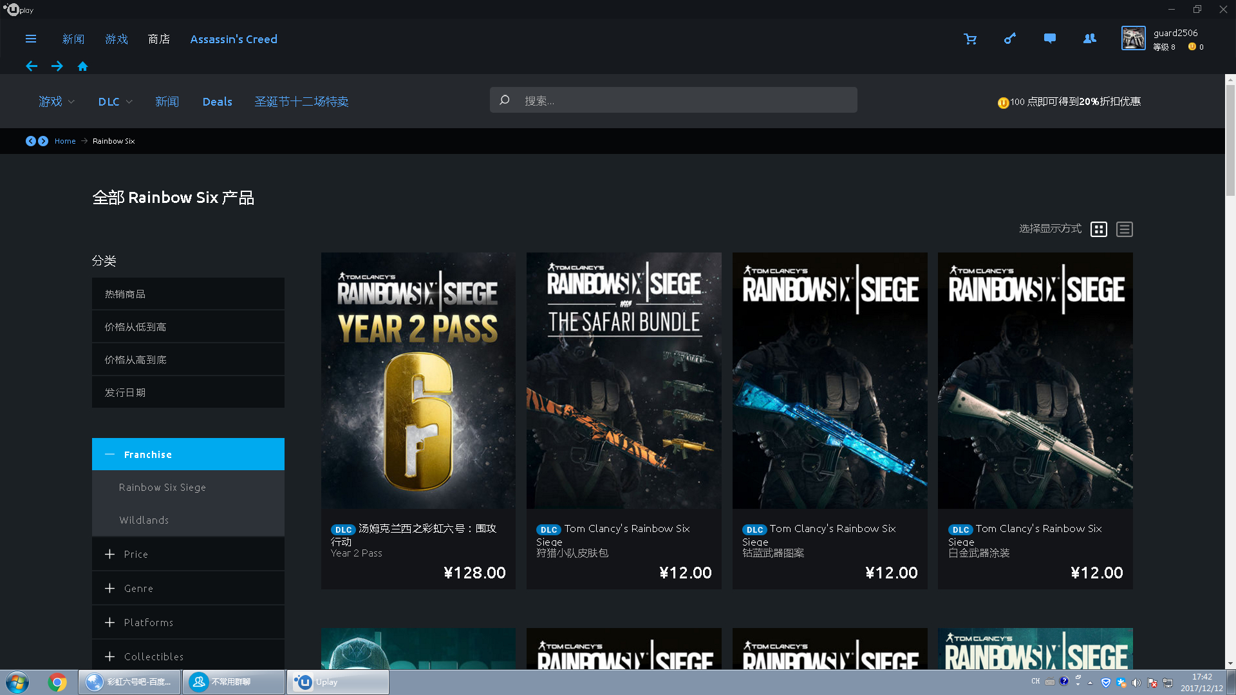
Task: Go forward with the right arrow
Action: [57, 66]
